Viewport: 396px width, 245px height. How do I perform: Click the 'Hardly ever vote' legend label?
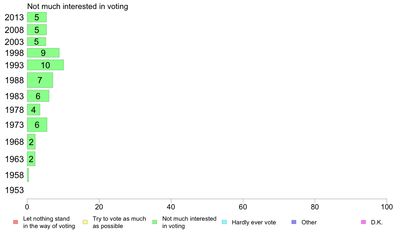pyautogui.click(x=254, y=222)
